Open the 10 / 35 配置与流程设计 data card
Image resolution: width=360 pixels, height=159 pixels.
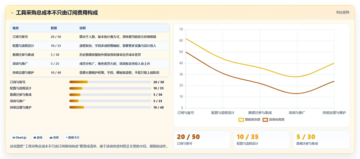[x=262, y=139]
